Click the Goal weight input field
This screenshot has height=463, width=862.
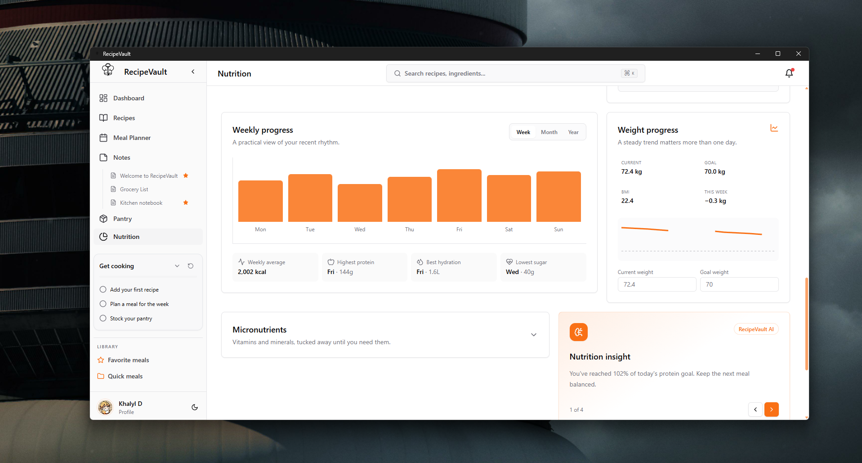click(739, 284)
